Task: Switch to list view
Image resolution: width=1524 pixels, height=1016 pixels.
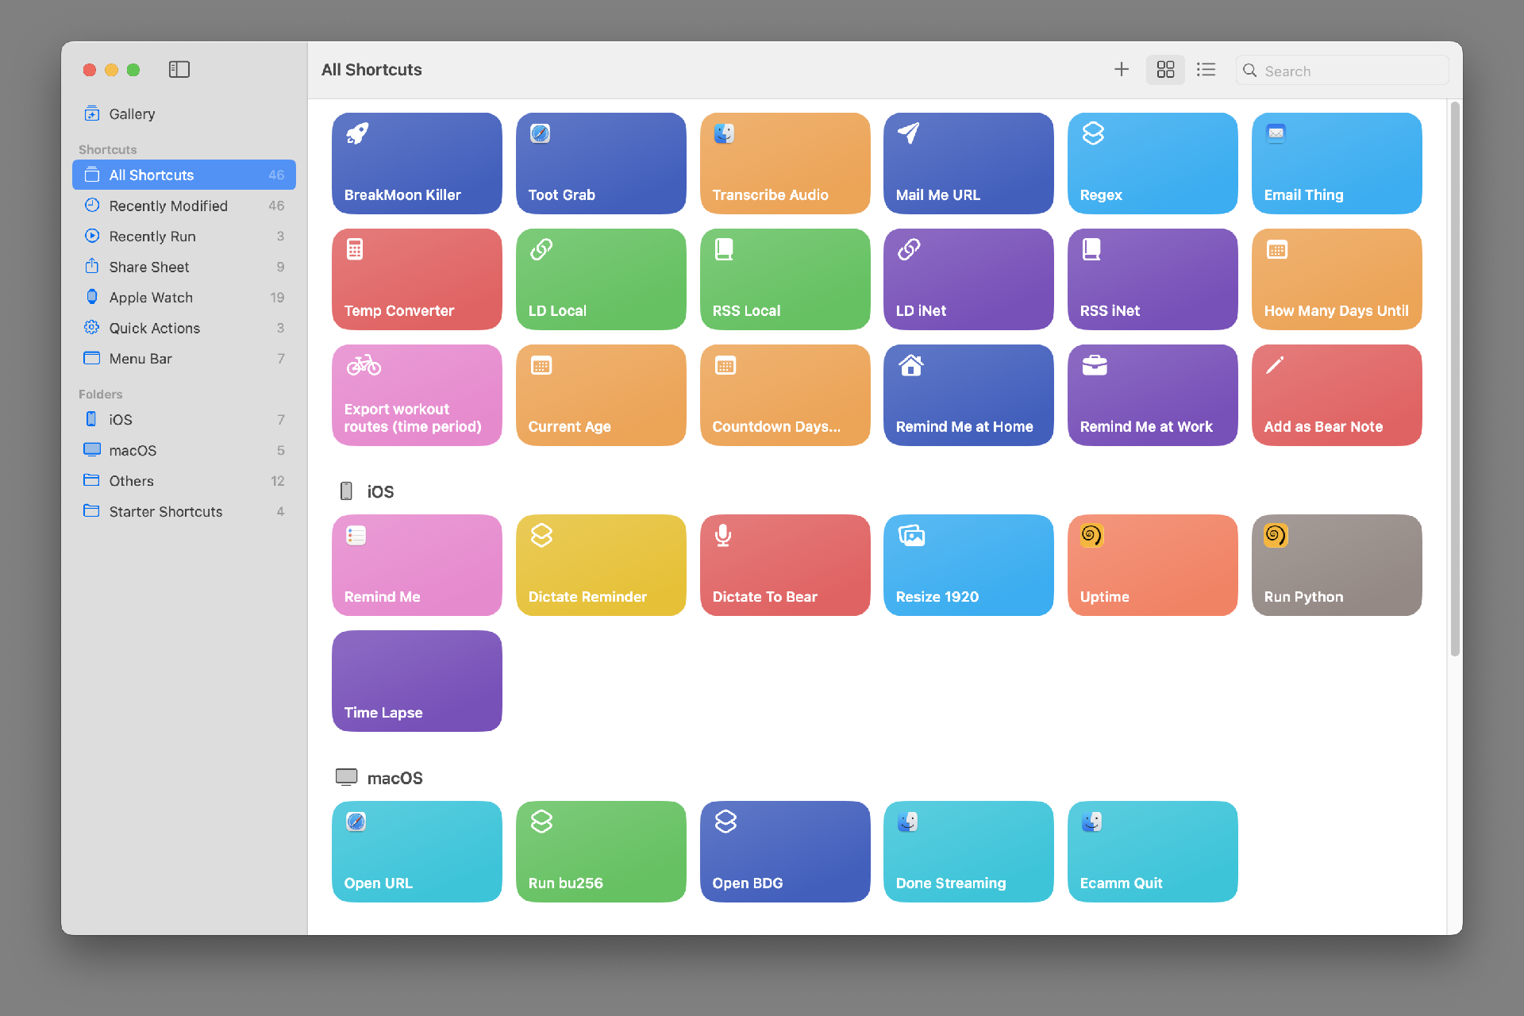Action: pos(1206,70)
